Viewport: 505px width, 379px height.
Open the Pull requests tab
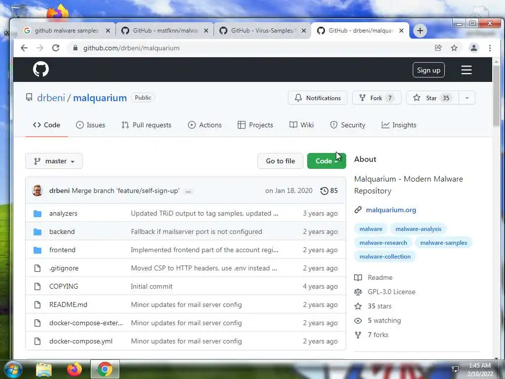coord(146,125)
